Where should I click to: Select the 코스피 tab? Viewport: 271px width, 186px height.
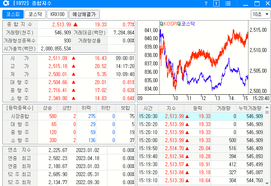(13, 14)
